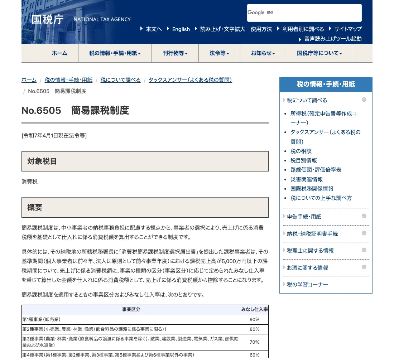This screenshot has width=394, height=358.
Task: Click table row 第2種事業(小売業…)
Action: pyautogui.click(x=131, y=329)
